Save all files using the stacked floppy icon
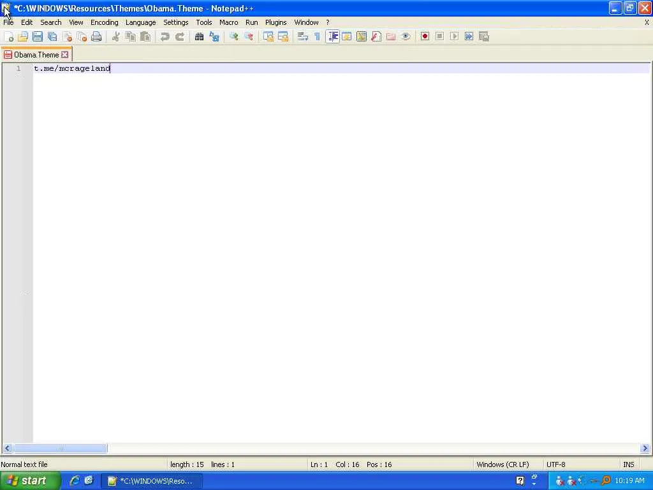This screenshot has width=653, height=490. tap(52, 36)
